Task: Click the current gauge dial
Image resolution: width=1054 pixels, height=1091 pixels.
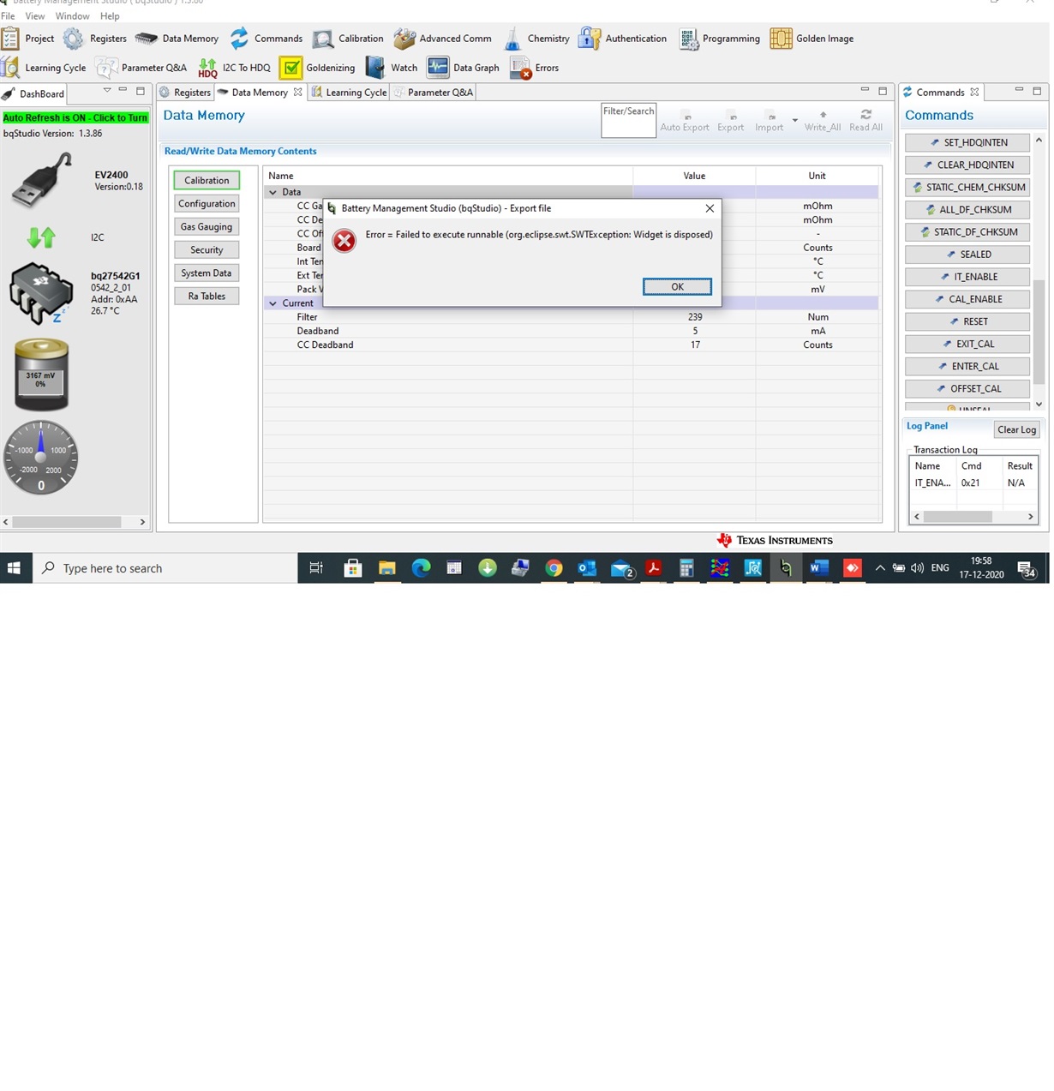Action: coord(41,458)
